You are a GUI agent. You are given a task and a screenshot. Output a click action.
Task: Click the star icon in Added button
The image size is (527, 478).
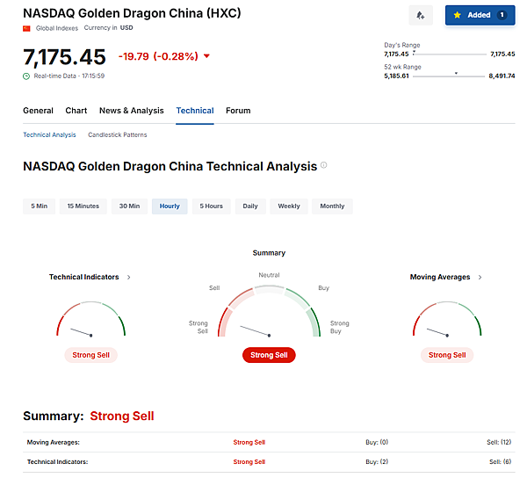pyautogui.click(x=458, y=15)
